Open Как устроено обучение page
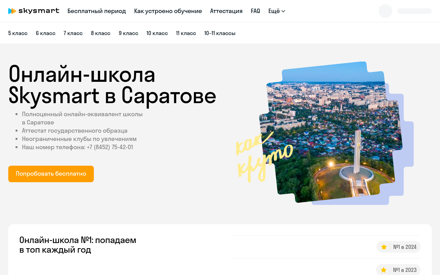This screenshot has height=275, width=440. pos(168,11)
